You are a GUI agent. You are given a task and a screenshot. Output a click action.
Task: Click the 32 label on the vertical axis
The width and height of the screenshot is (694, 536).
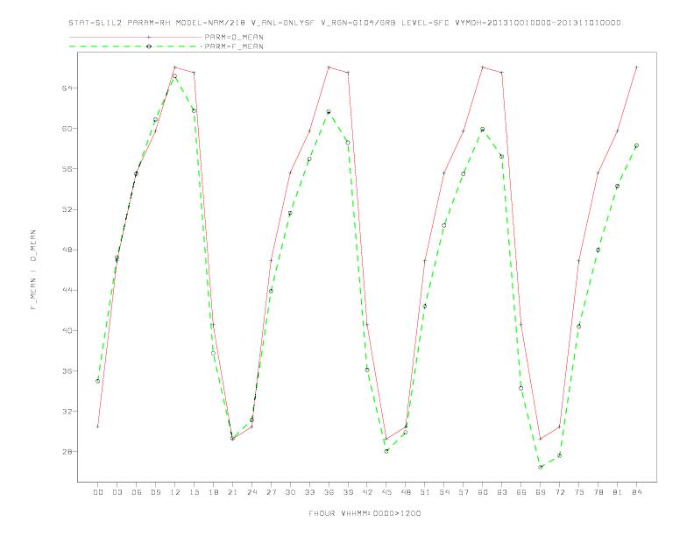click(67, 412)
